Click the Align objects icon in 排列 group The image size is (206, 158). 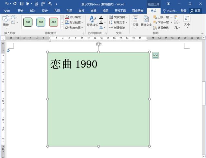pyautogui.click(x=176, y=17)
